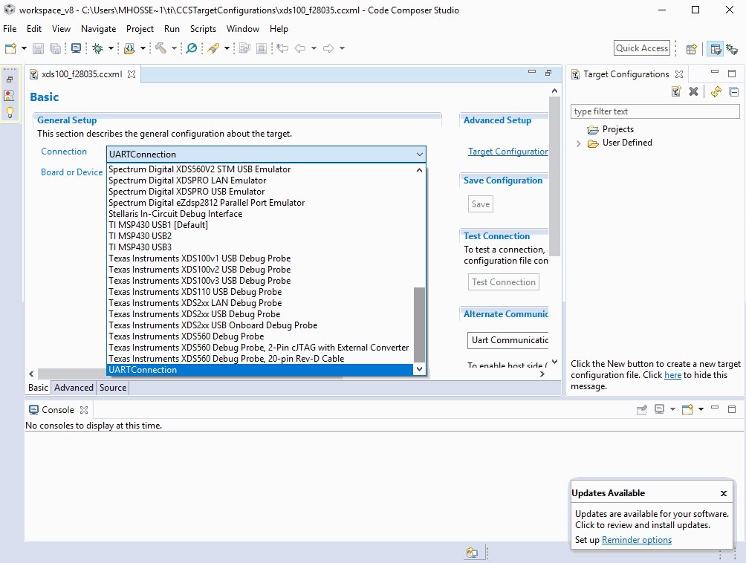This screenshot has height=563, width=746.
Task: Click the Open Perspective icon
Action: pyautogui.click(x=691, y=48)
